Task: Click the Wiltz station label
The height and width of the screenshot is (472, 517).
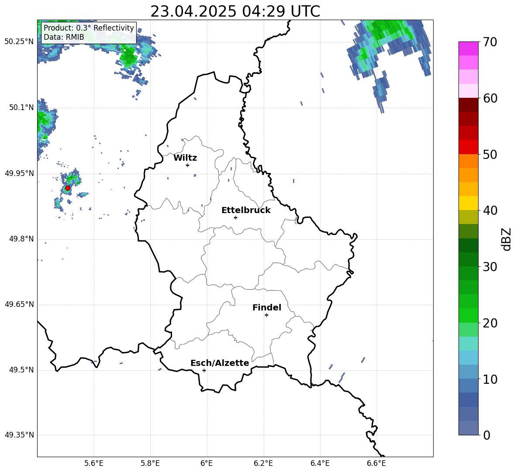Action: 185,158
